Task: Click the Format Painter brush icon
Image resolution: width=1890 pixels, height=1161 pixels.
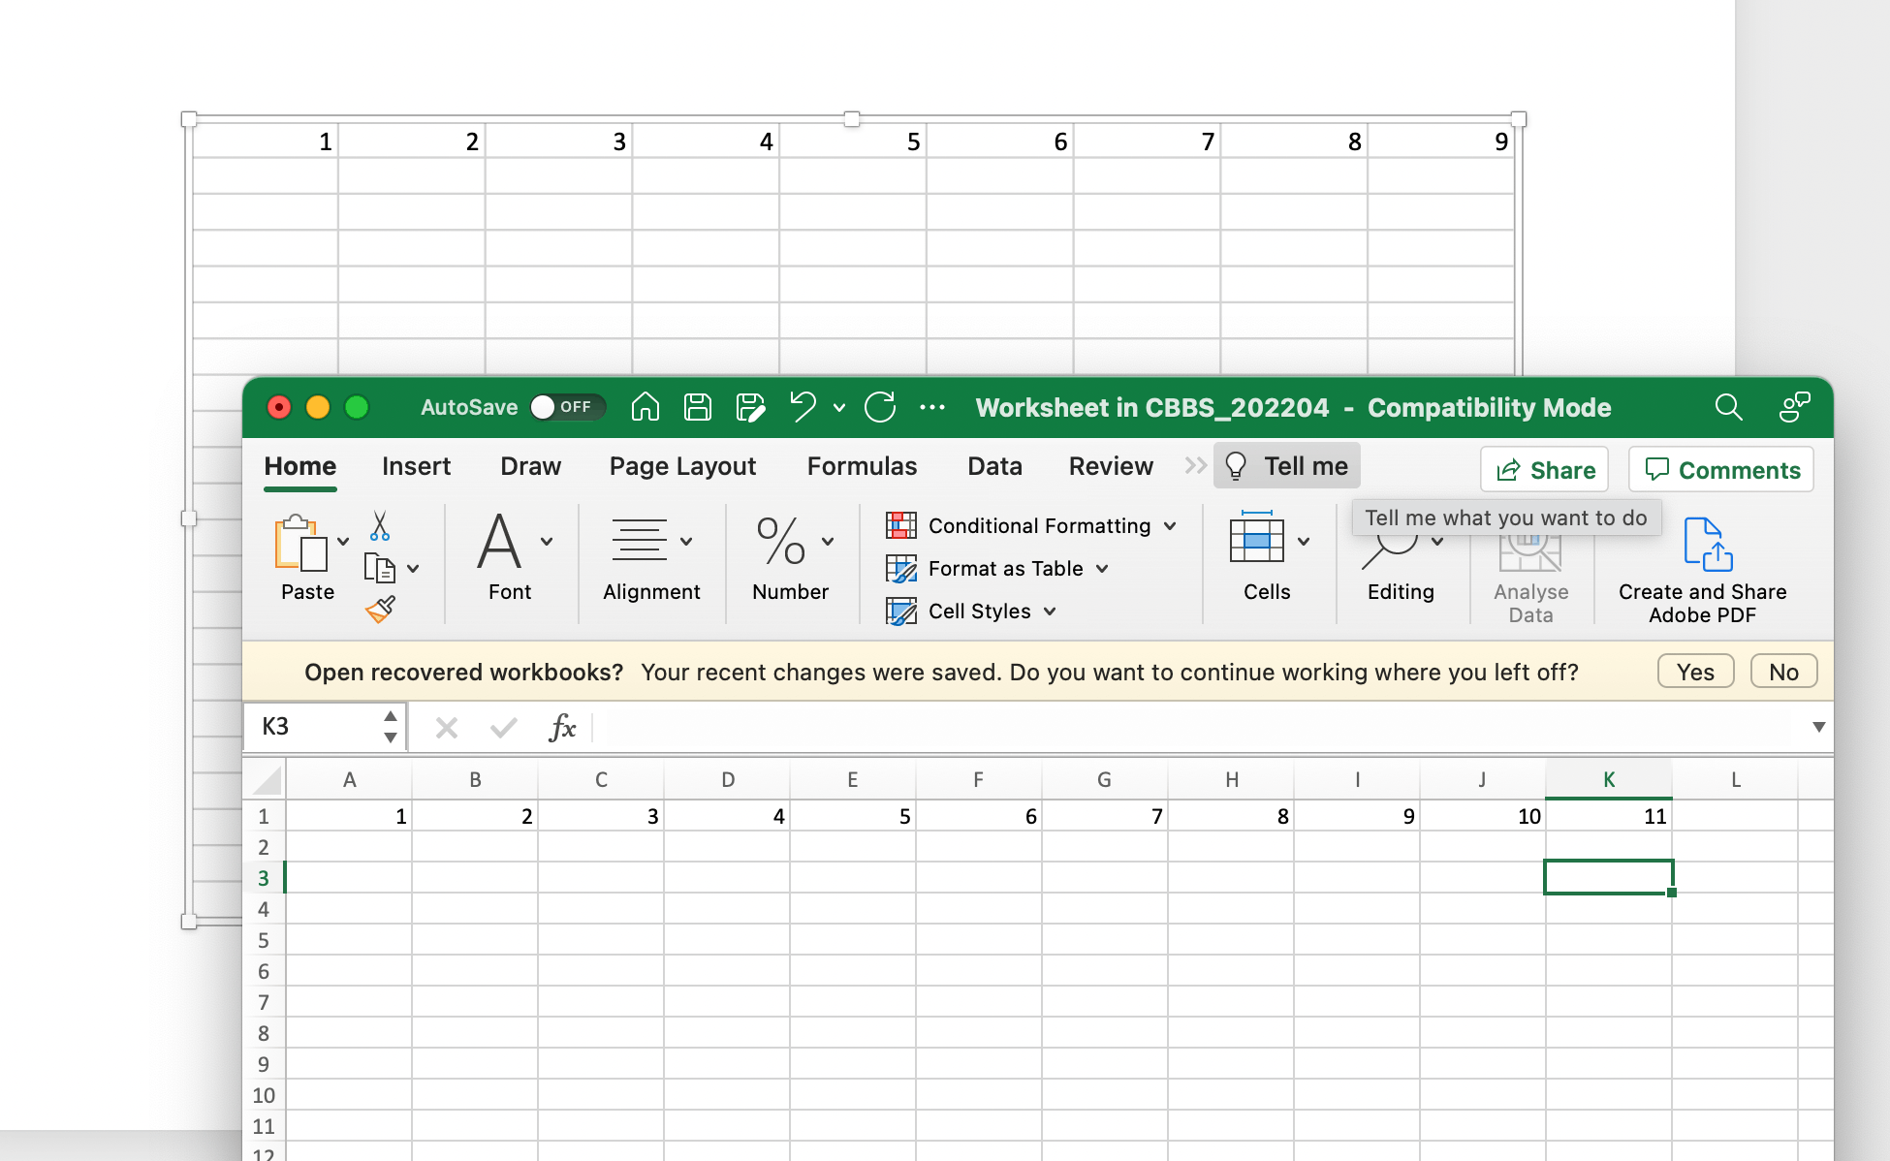Action: [380, 610]
